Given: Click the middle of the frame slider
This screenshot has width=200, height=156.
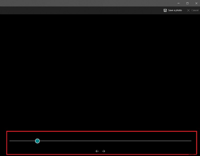Looking at the screenshot, I should (100, 141).
